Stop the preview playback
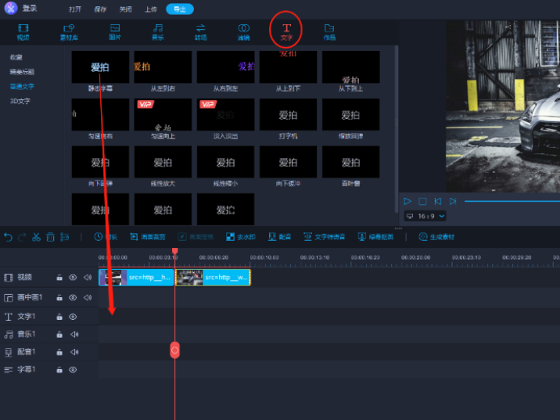The height and width of the screenshot is (420, 560). click(x=422, y=202)
